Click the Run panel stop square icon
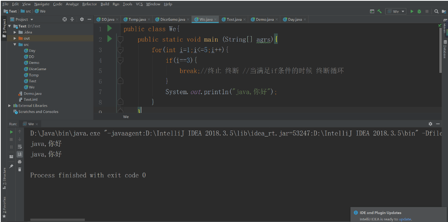 point(11,139)
